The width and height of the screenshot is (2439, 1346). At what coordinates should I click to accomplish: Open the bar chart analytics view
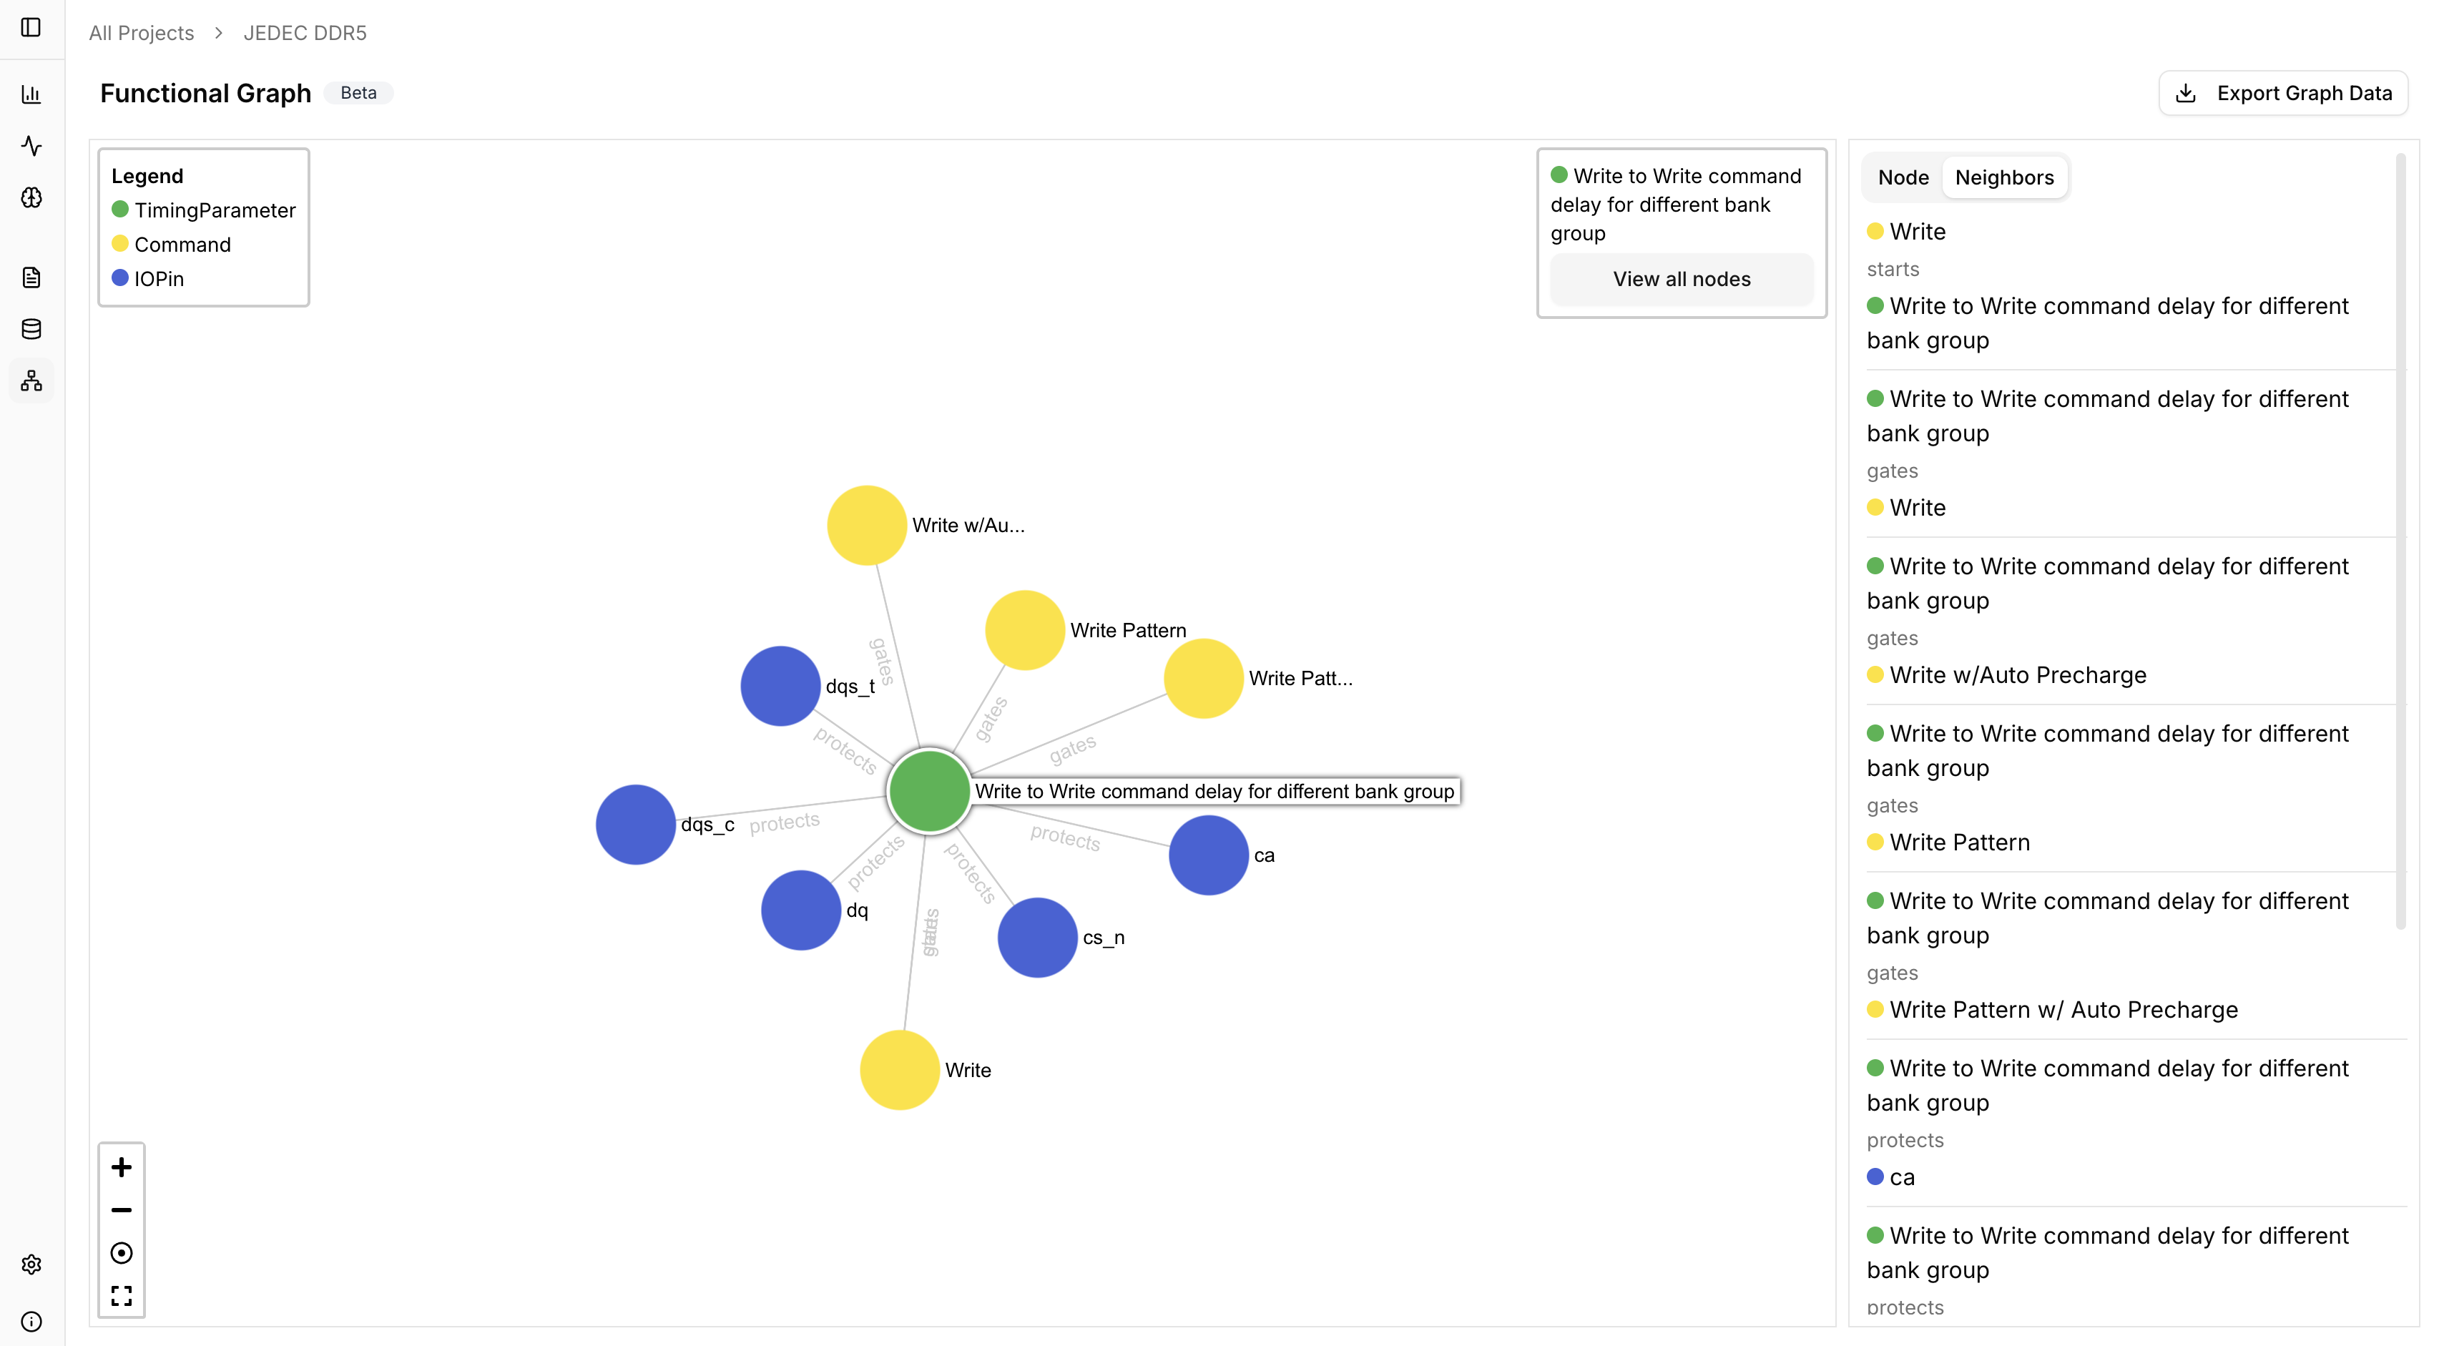coord(32,94)
